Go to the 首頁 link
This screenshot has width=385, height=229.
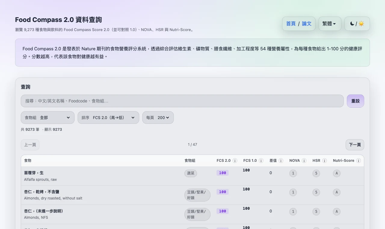point(291,24)
